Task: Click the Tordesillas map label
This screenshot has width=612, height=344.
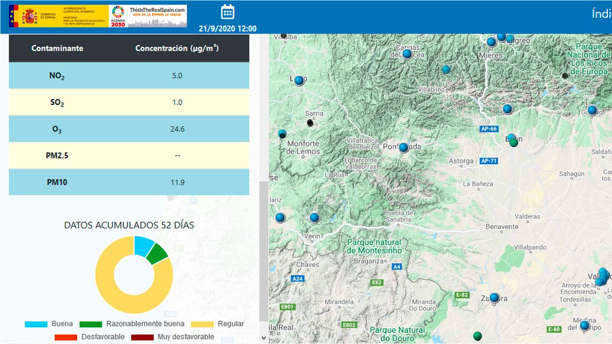Action: click(x=575, y=299)
